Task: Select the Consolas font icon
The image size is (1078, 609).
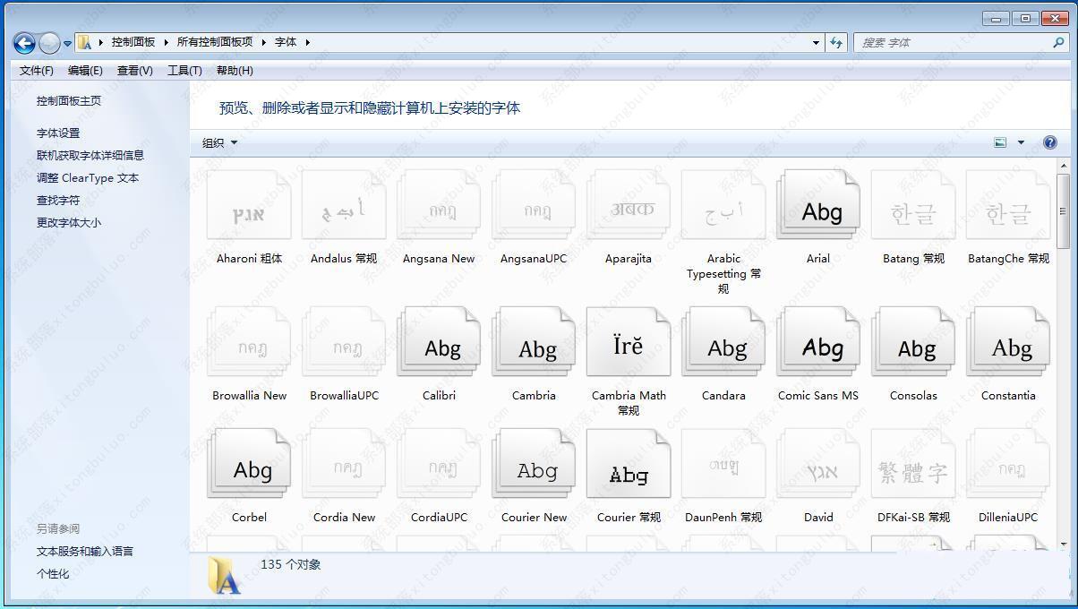Action: click(x=911, y=341)
